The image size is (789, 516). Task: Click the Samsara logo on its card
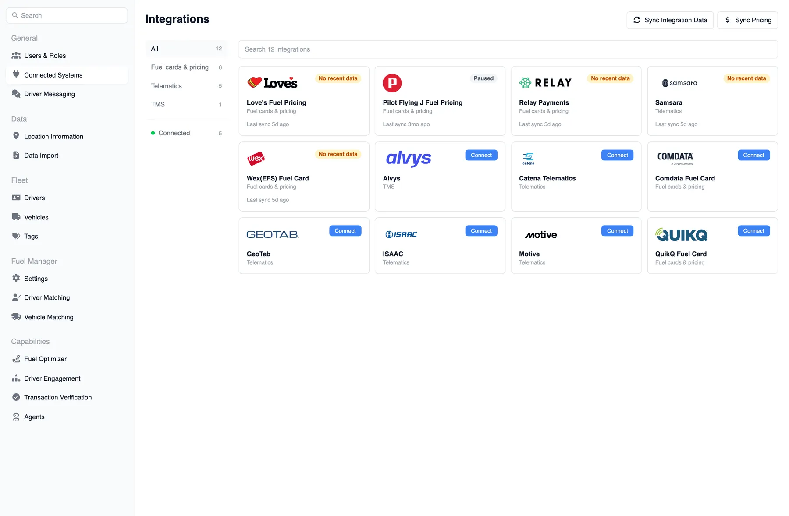(x=679, y=83)
